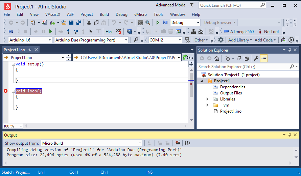The image size is (301, 176).
Task: Click Collapse All in Solution Explorer
Action: pyautogui.click(x=239, y=58)
